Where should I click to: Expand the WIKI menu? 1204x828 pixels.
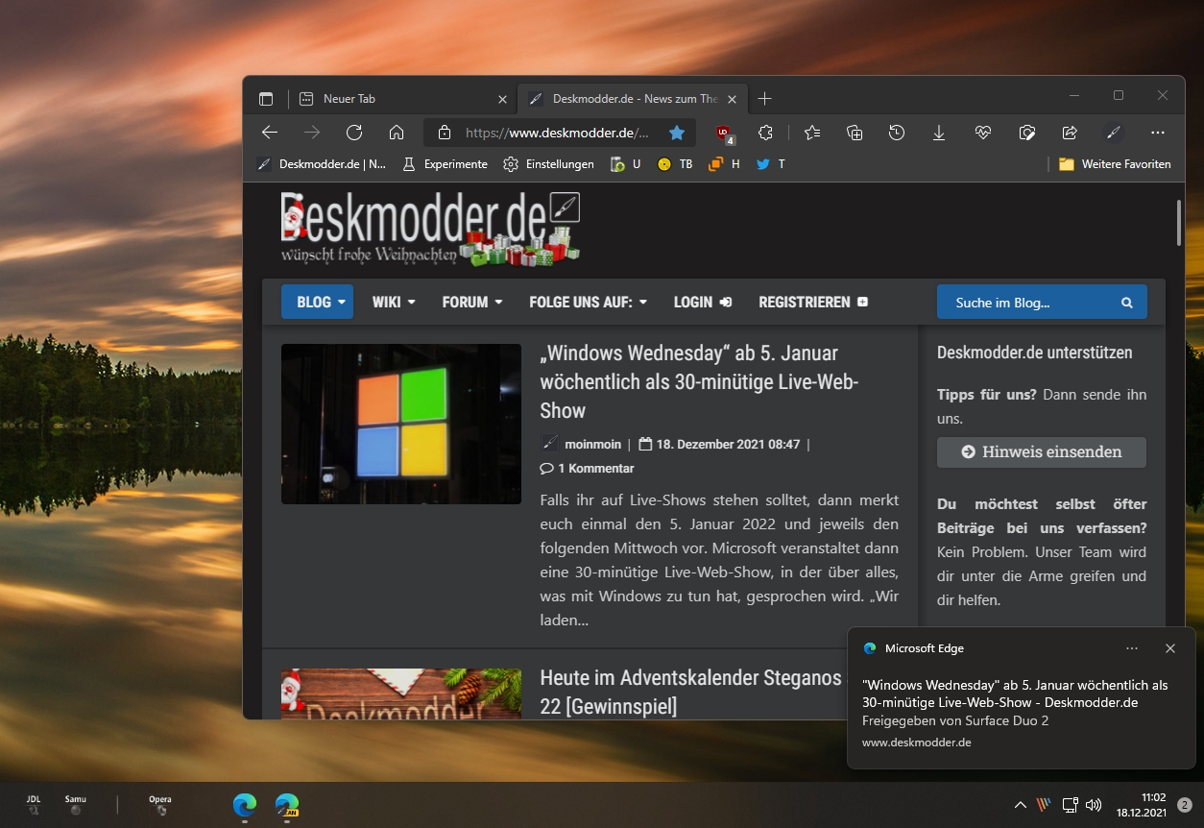pyautogui.click(x=394, y=302)
